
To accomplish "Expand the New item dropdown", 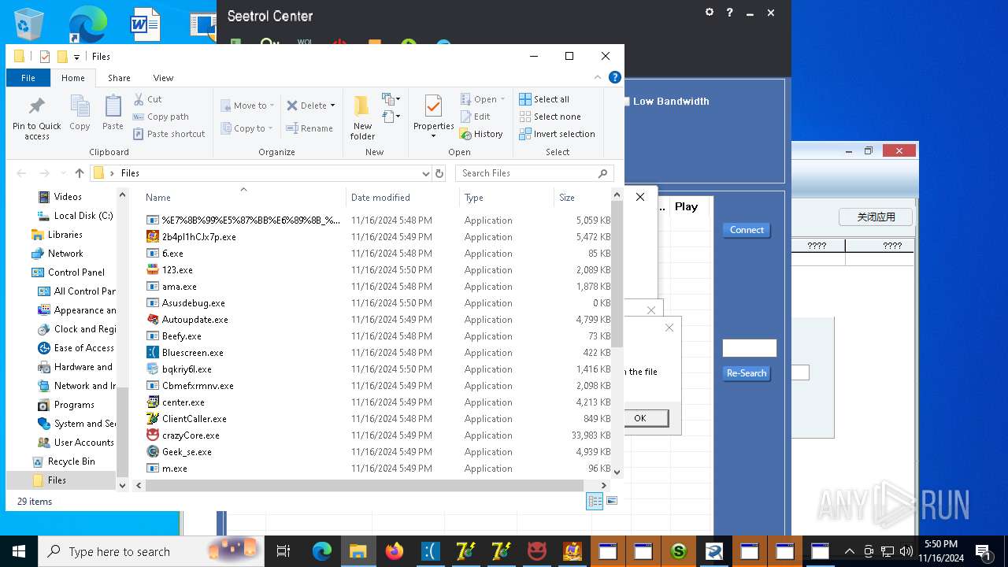I will pyautogui.click(x=391, y=99).
